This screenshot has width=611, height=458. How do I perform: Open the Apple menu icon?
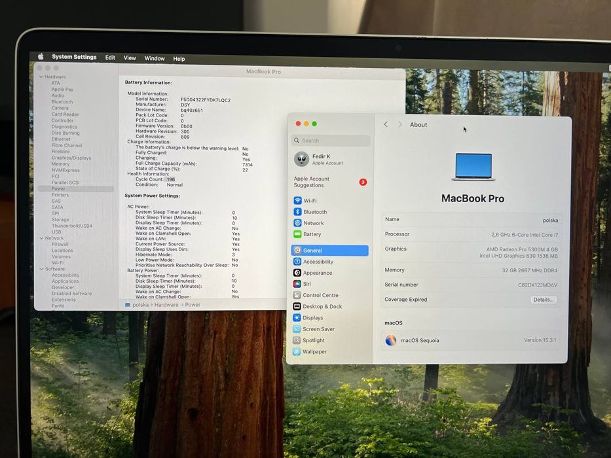point(41,56)
